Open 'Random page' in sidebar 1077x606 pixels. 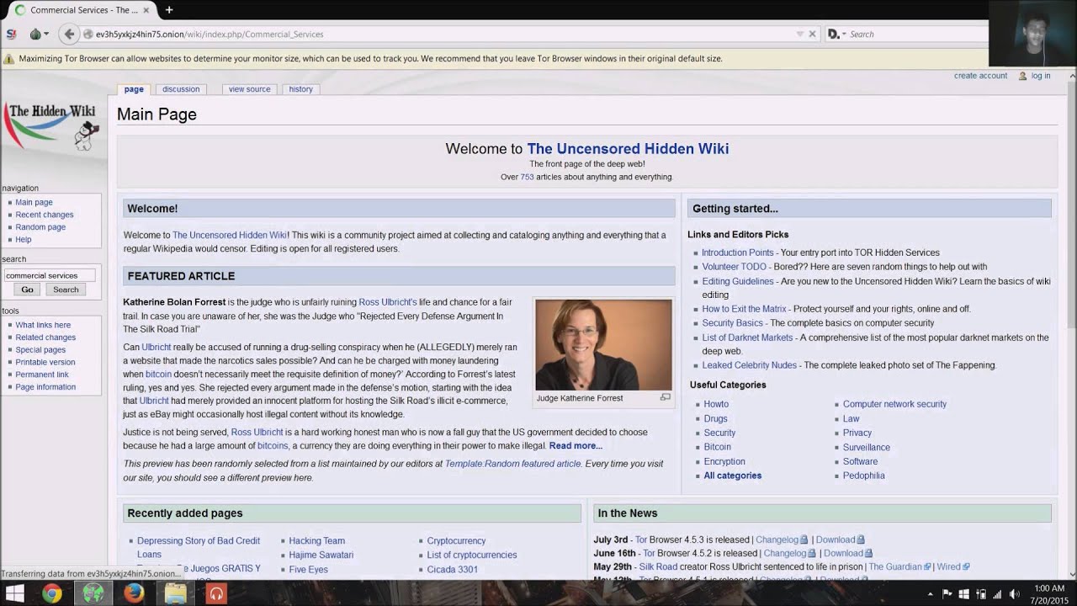[40, 227]
